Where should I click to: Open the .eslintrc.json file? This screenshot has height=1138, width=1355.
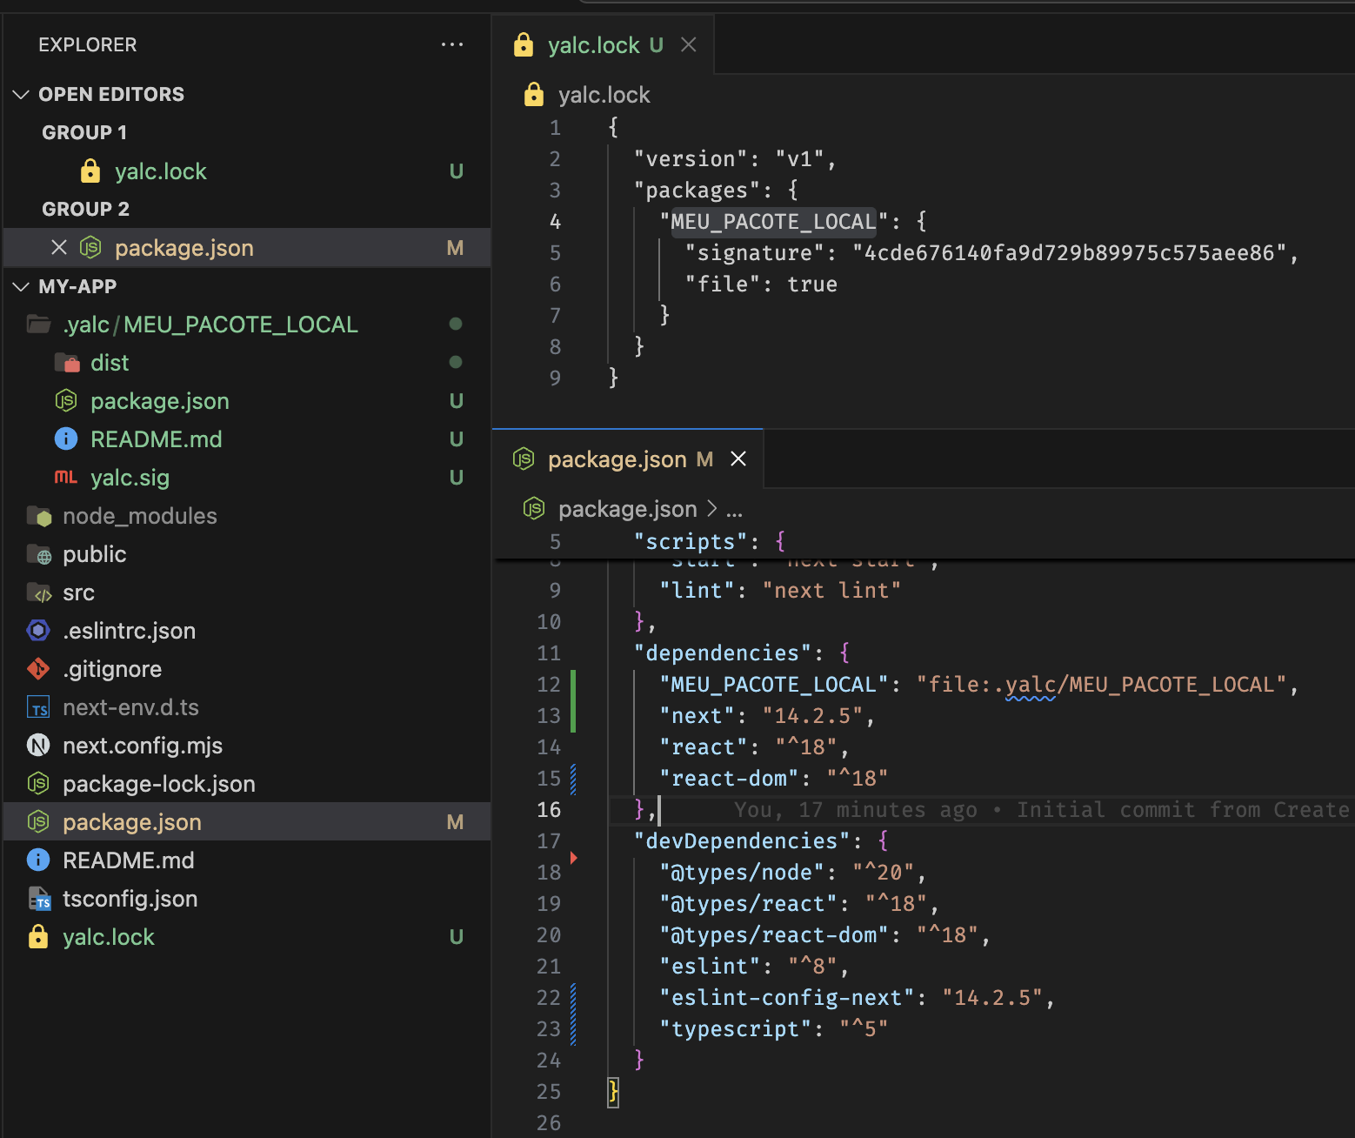pos(248,631)
